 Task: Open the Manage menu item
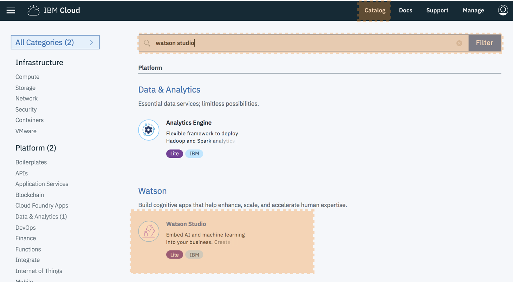coord(473,11)
